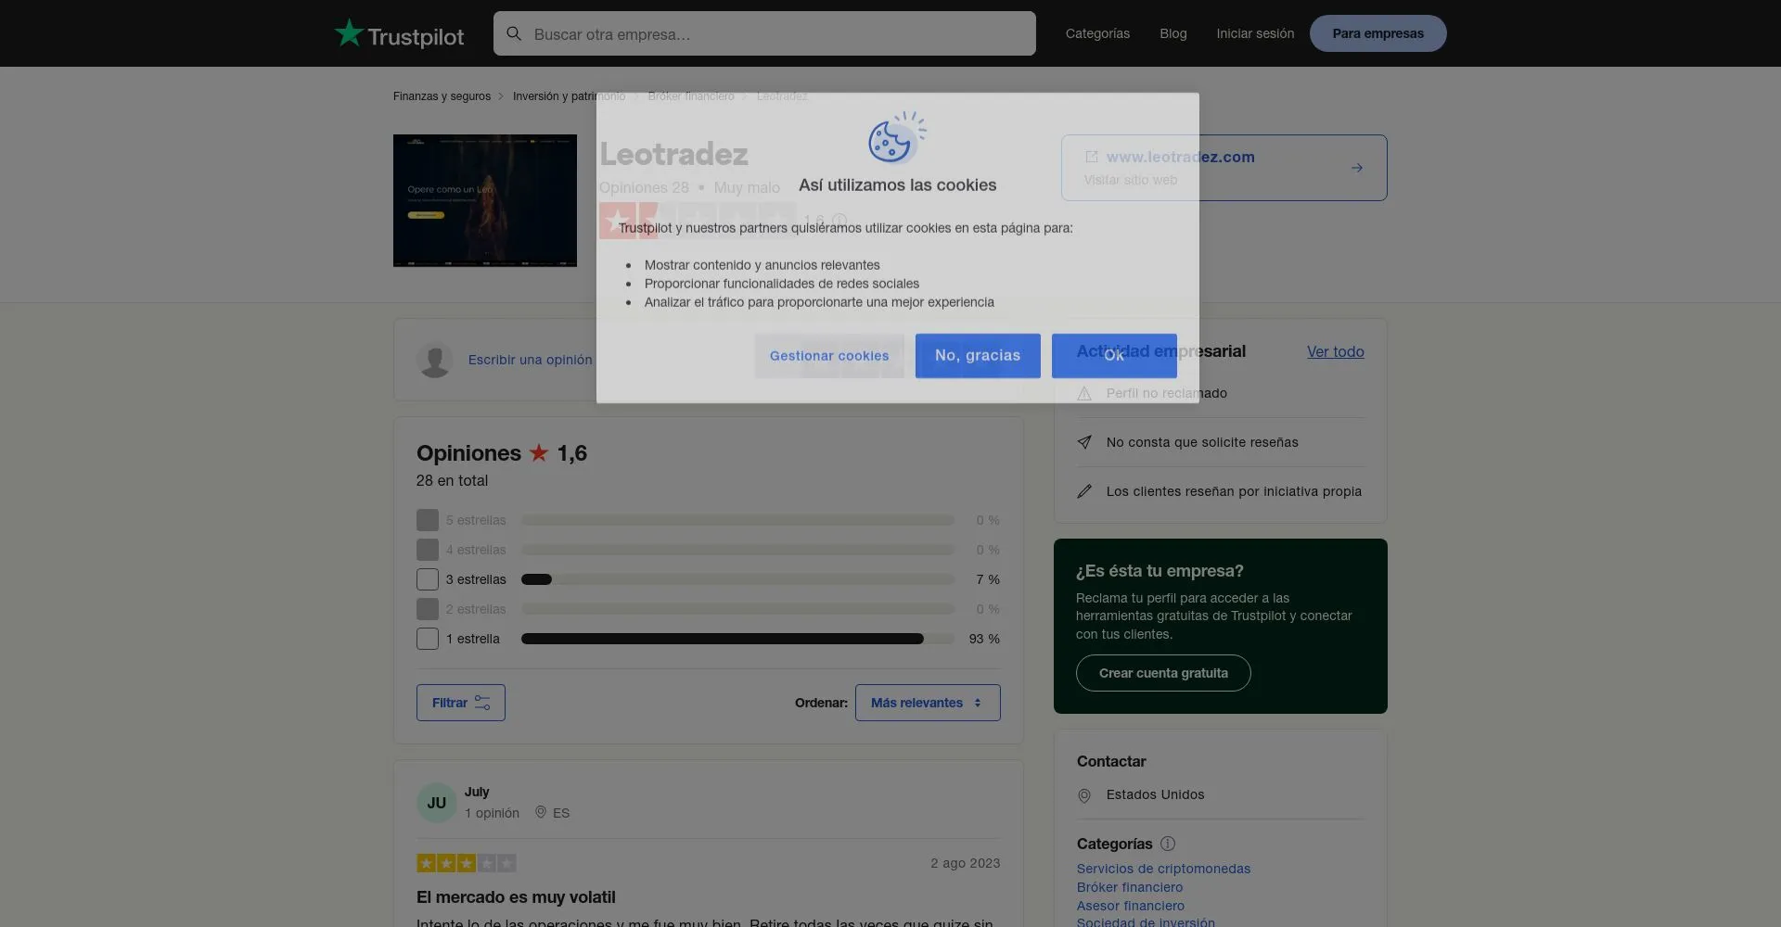
Task: Focus the 'Buscar otra empresa' search field
Action: coord(764,33)
